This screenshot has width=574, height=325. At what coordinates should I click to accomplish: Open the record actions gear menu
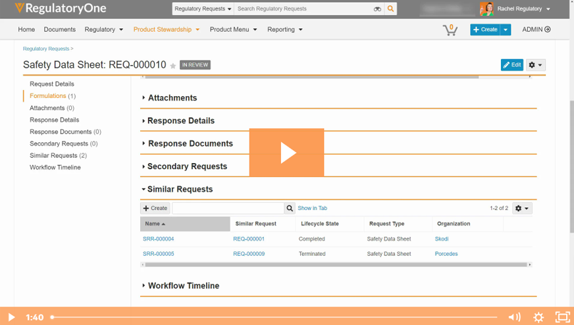click(x=536, y=64)
